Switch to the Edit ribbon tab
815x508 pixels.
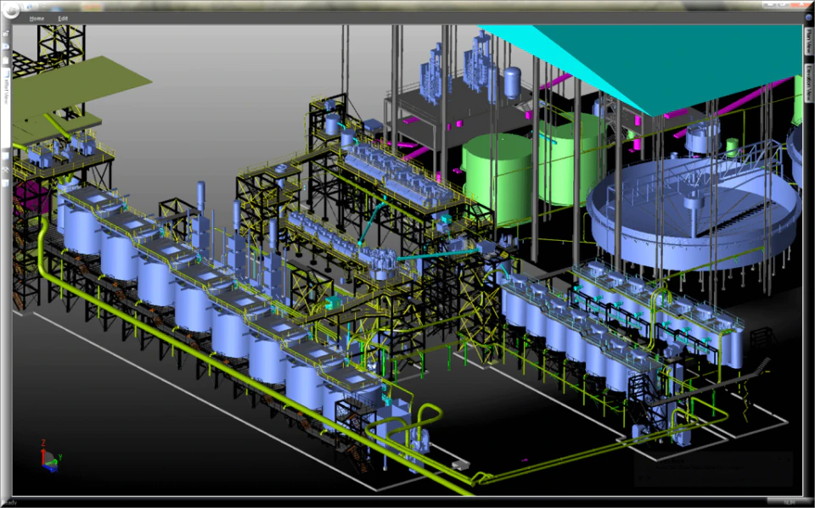tap(63, 18)
